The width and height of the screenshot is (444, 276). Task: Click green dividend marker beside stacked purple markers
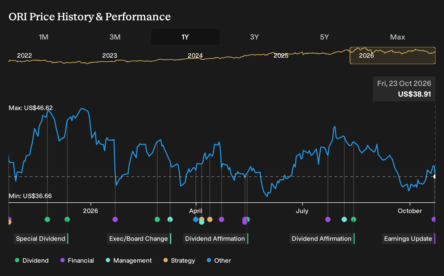click(x=248, y=219)
